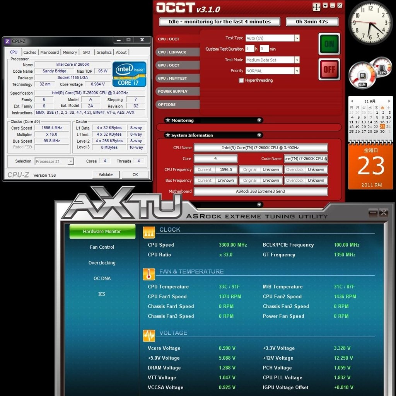
Task: Select Hardware Monitor in AXTU
Action: (x=102, y=231)
